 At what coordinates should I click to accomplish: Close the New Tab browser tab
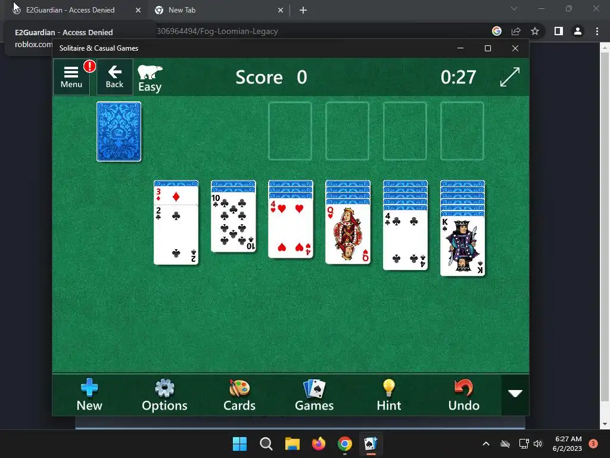click(281, 10)
